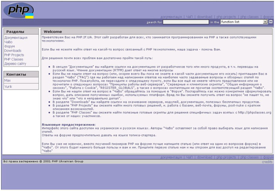Open 'Дерево сайту' site map link

15,64
